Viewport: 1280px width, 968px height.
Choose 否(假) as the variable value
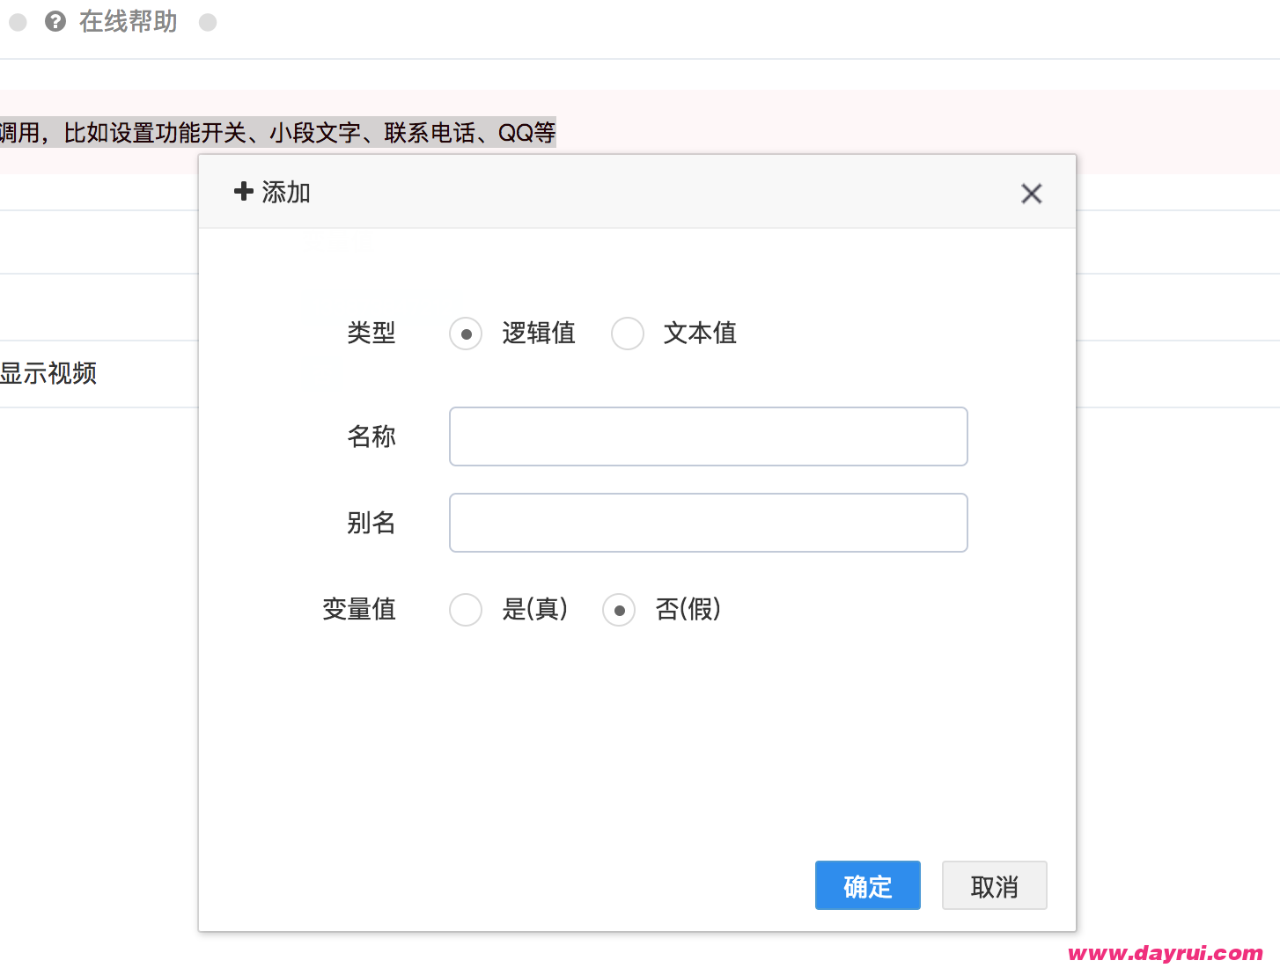pos(619,609)
